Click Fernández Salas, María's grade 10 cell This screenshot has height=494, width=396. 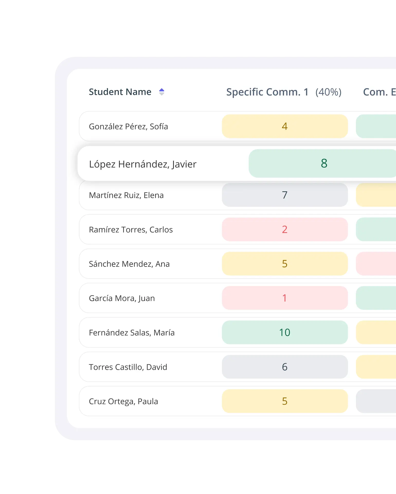[285, 332]
